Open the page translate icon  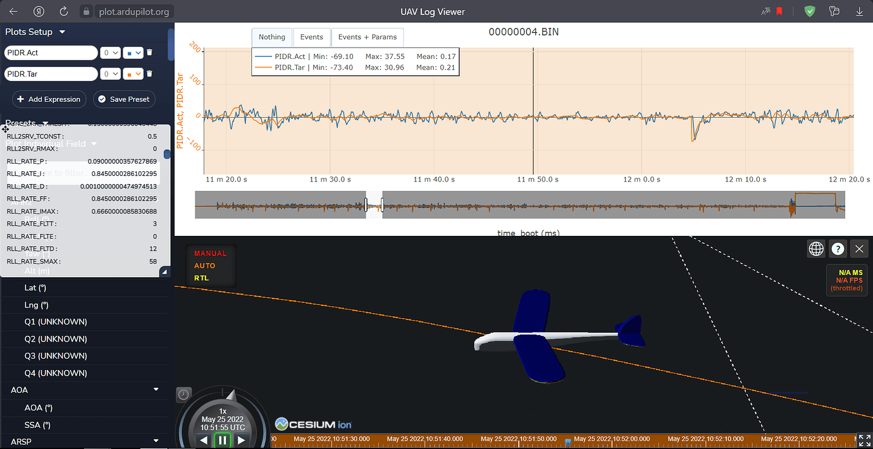(x=766, y=11)
